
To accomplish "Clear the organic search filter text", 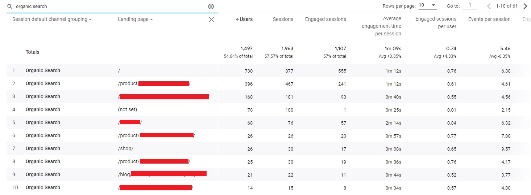I will point(211,6).
